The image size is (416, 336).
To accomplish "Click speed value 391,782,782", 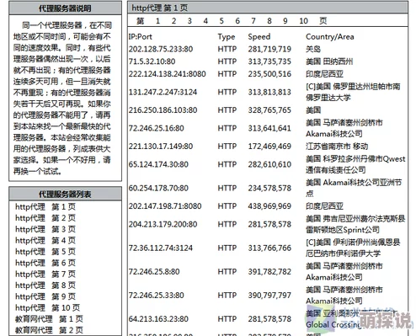I will [x=269, y=272].
